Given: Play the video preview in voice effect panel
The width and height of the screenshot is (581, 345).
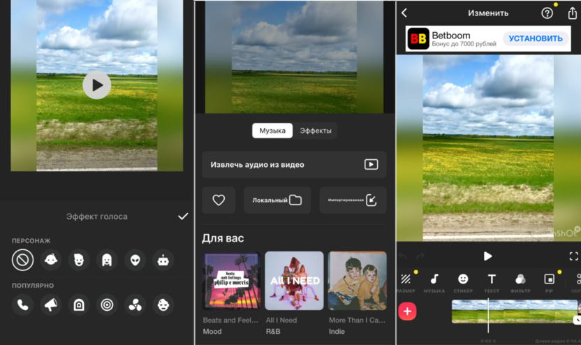Looking at the screenshot, I should [96, 85].
